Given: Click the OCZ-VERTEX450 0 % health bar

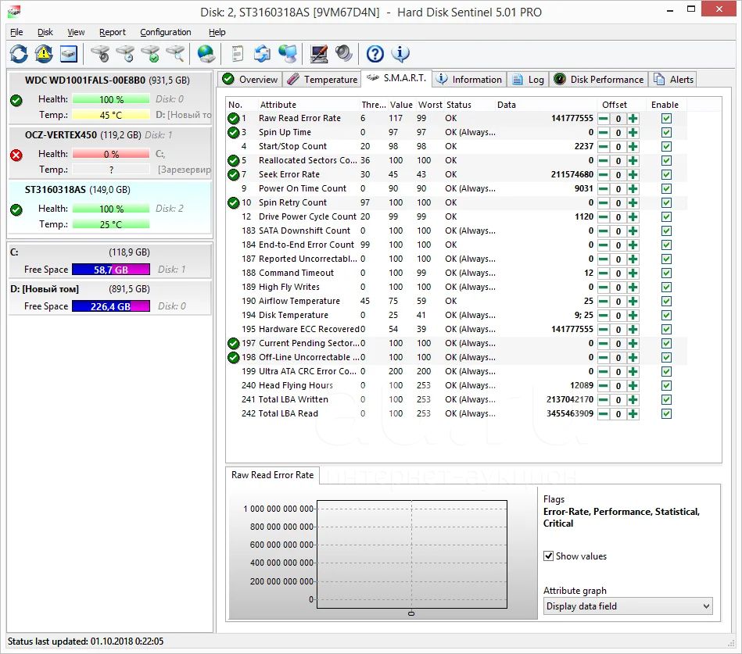Looking at the screenshot, I should point(111,154).
